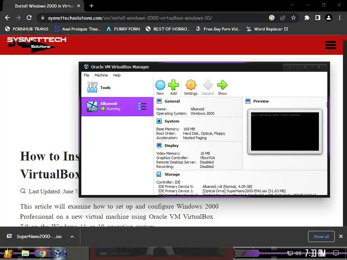Click the SuperNano2000-ENG.iso optical drive entry

point(244,191)
